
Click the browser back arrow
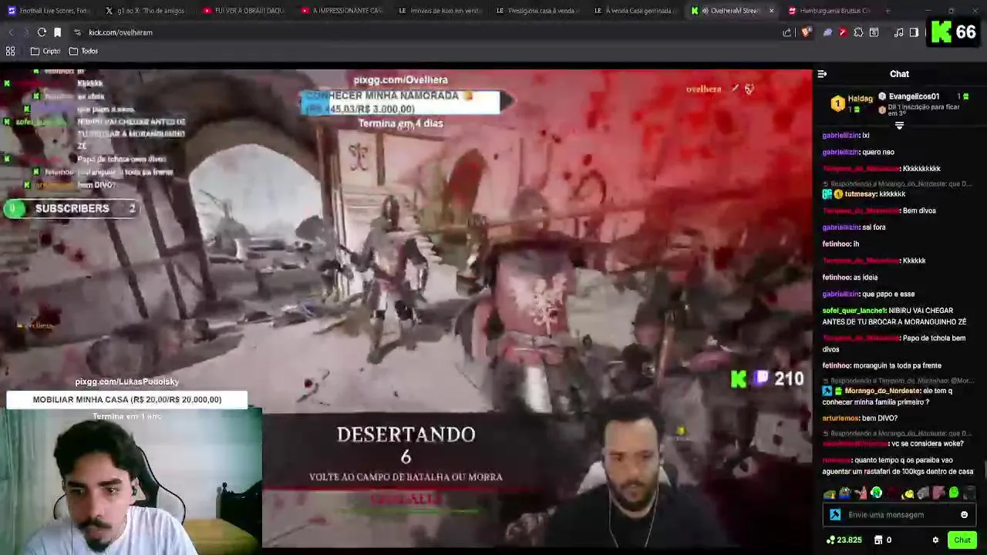11,32
